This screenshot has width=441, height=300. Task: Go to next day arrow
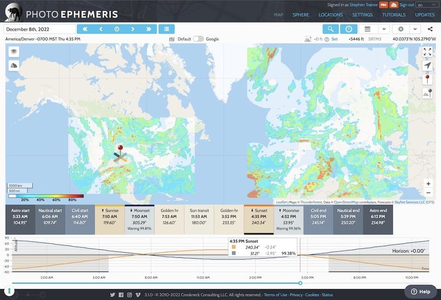tap(133, 29)
